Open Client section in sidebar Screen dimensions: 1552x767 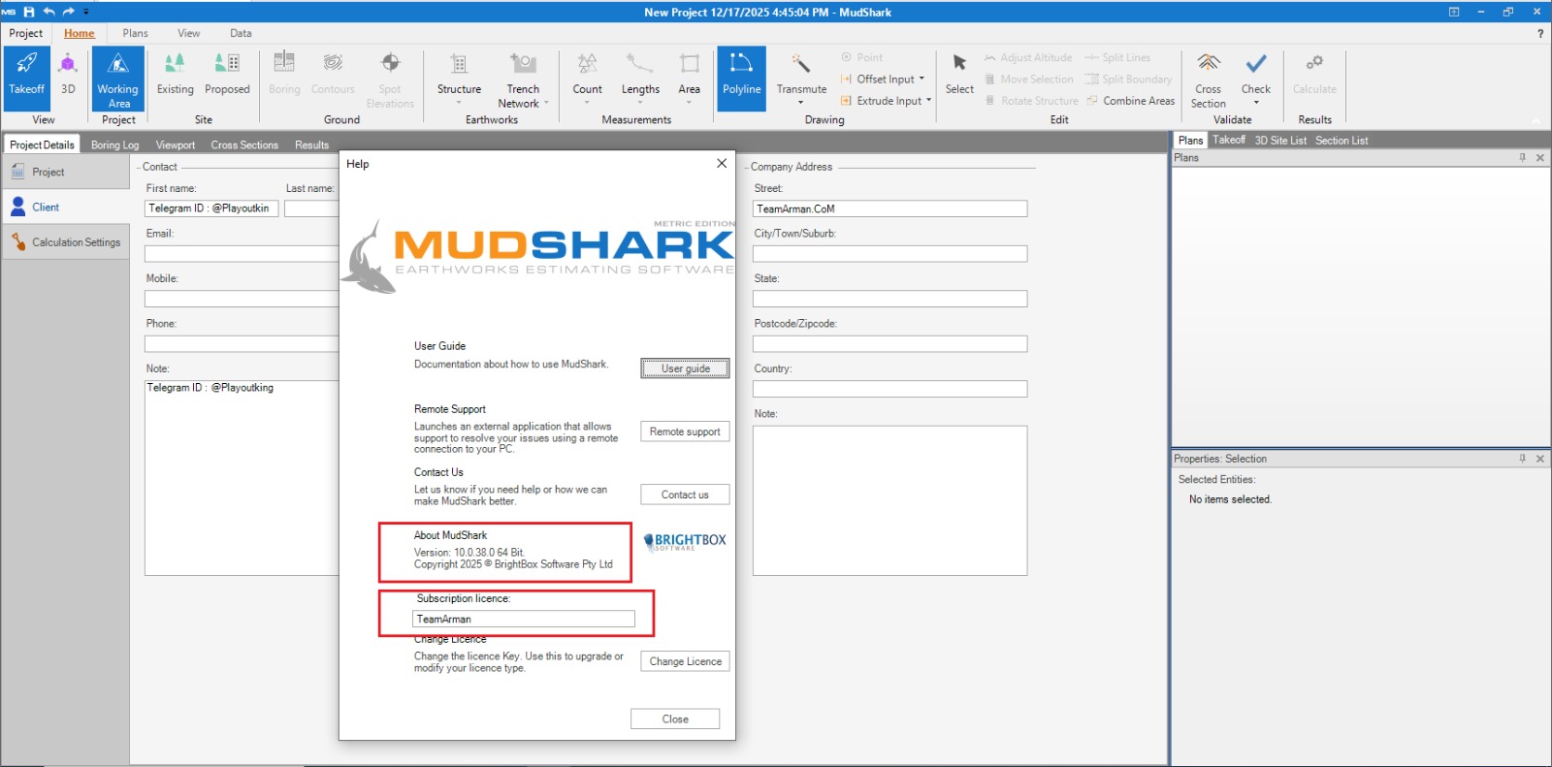coord(66,207)
